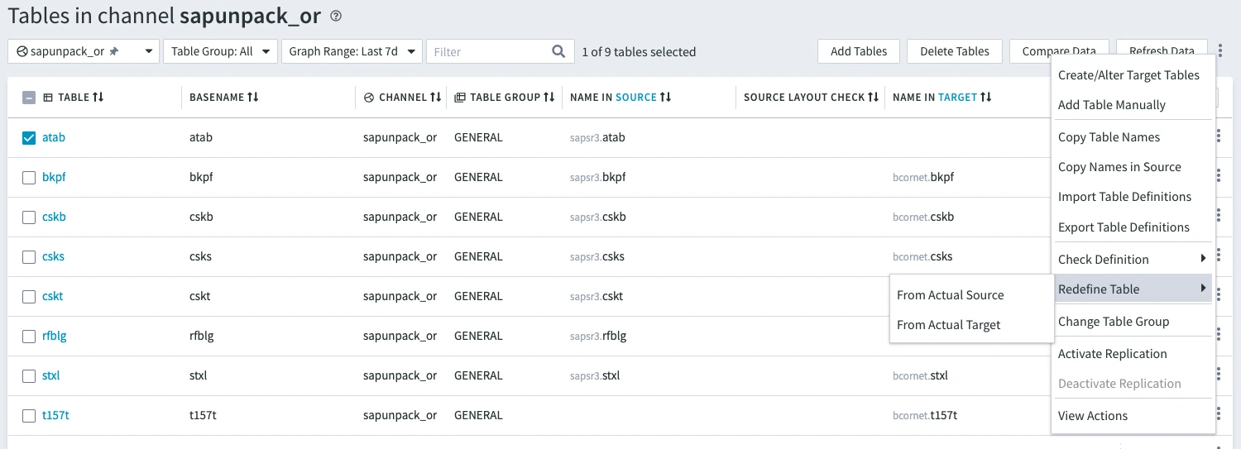Check the cskt row checkbox
The width and height of the screenshot is (1241, 449).
point(29,296)
